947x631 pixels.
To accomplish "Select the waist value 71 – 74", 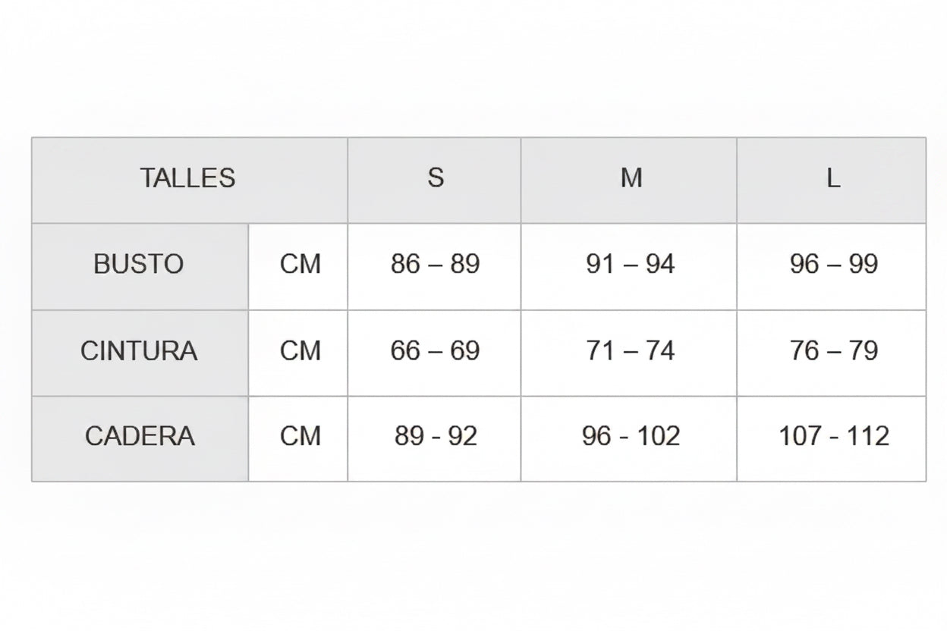I will 629,353.
